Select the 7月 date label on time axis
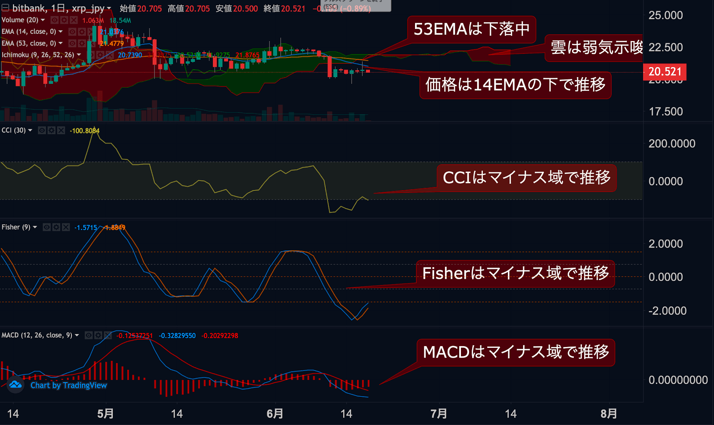Image resolution: width=714 pixels, height=425 pixels. (x=438, y=414)
